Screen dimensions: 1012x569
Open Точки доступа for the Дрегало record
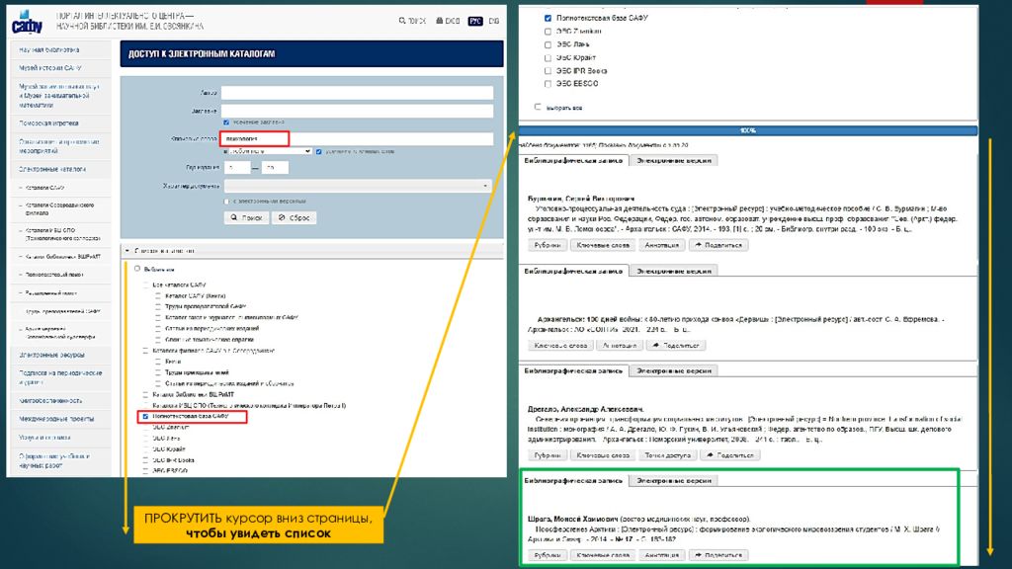click(668, 454)
